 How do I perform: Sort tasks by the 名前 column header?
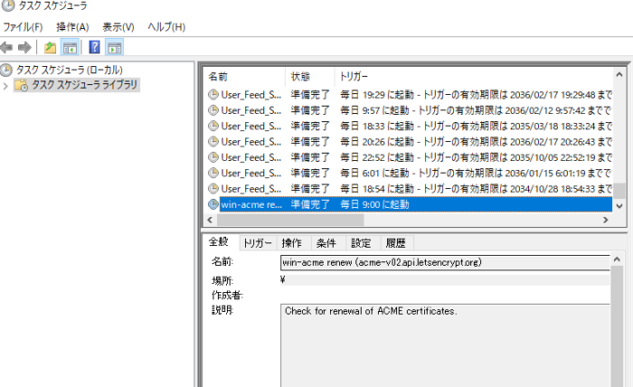[x=219, y=76]
